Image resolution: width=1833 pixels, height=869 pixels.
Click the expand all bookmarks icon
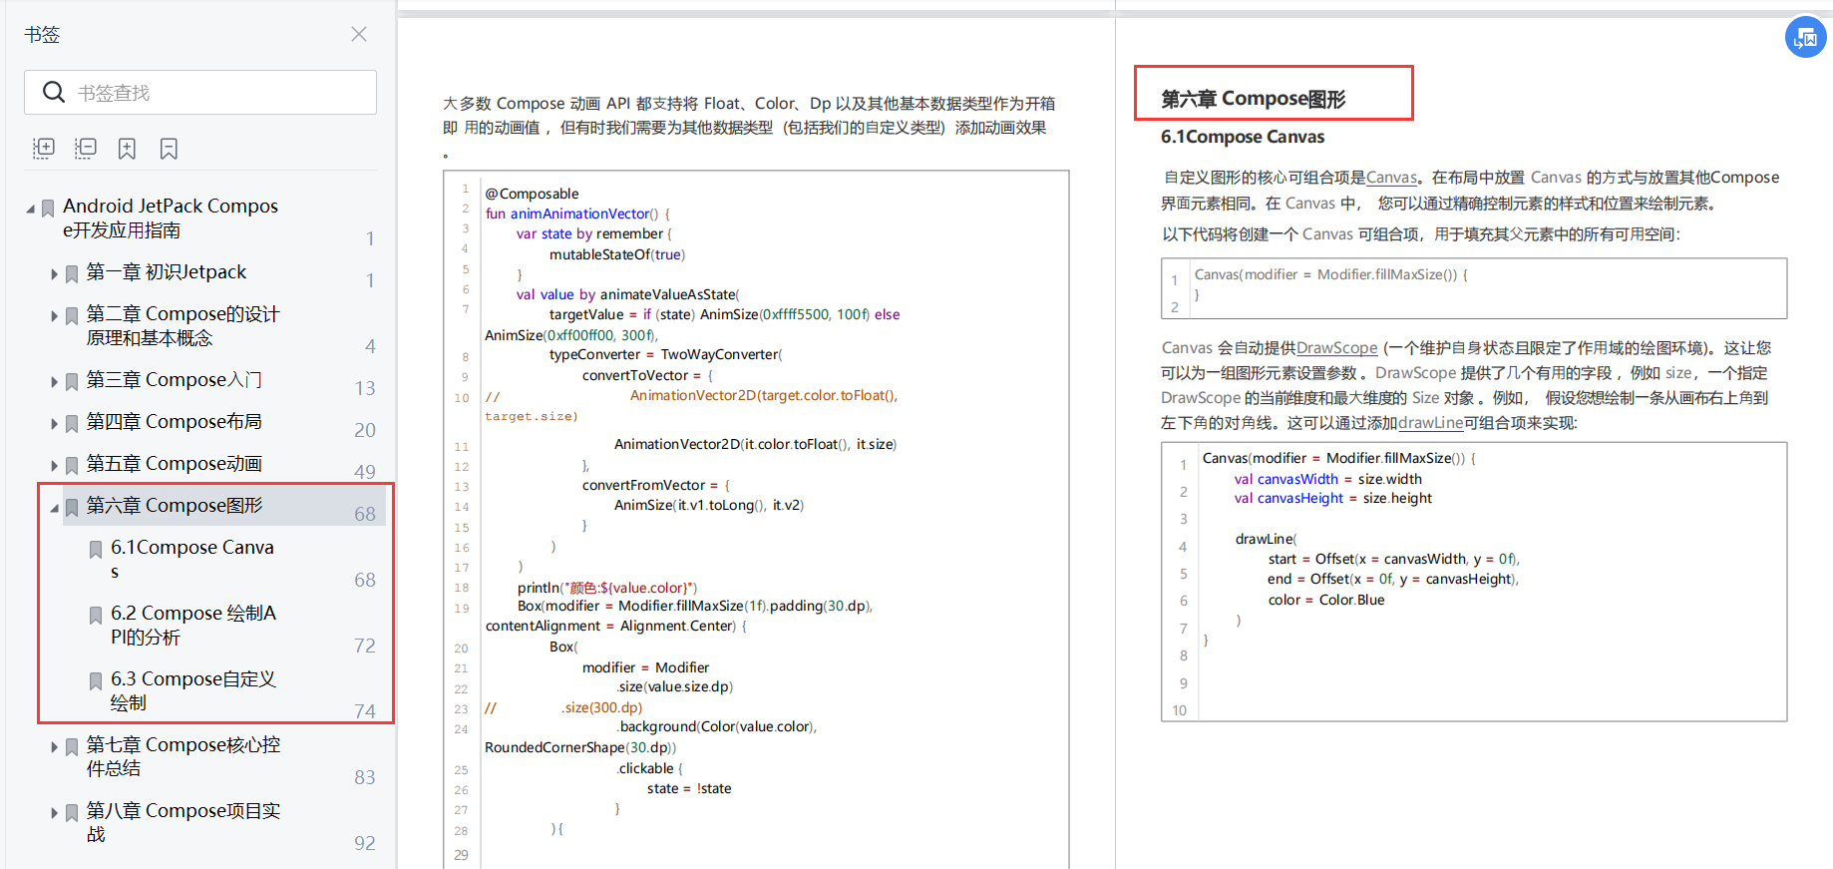click(x=44, y=149)
